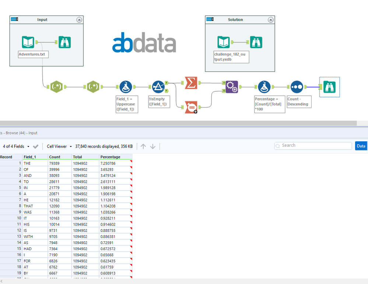Click the !IsEmpty([Field_1]) annotation
Screen dimensions: 368x284
point(159,102)
